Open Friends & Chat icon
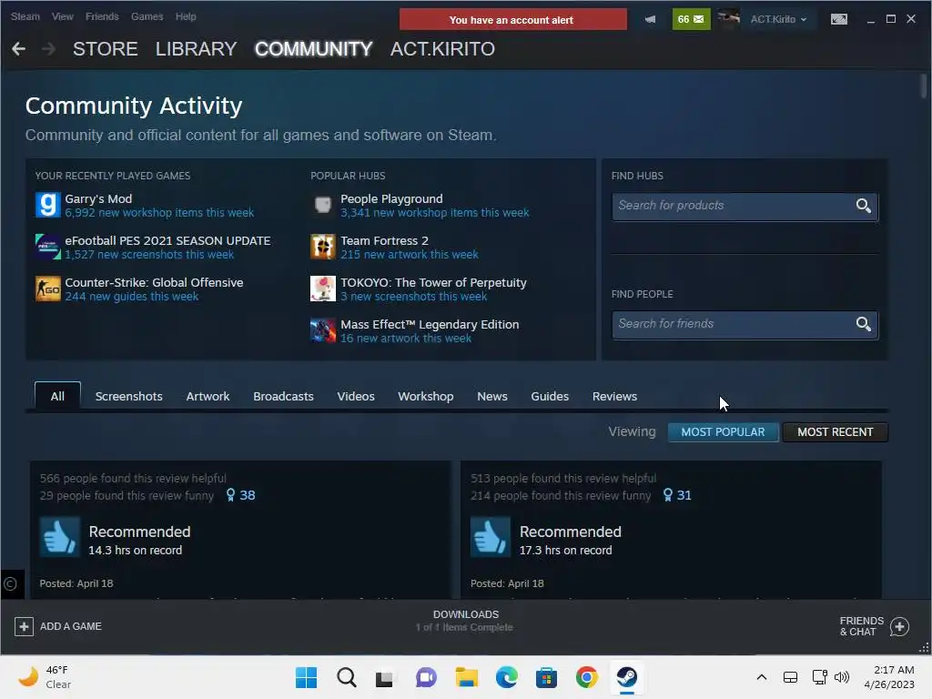Image resolution: width=932 pixels, height=699 pixels. [x=899, y=626]
